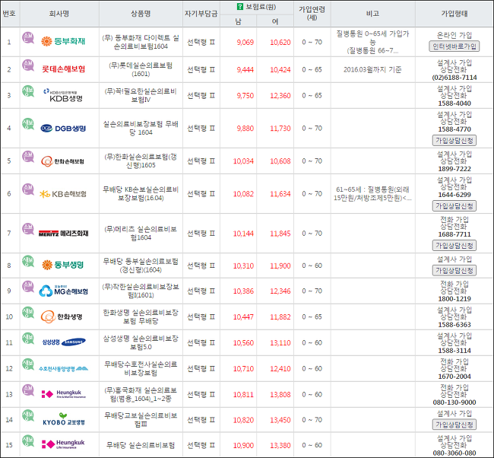
Task: Click 가입상담신청 button in 교보생명 row
Action: (454, 425)
